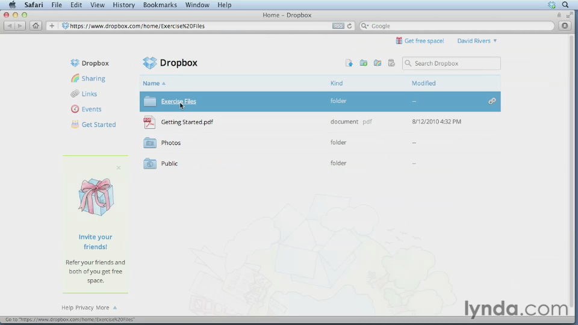Click the rainbow Sharing icon in sidebar
The height and width of the screenshot is (325, 578).
75,78
